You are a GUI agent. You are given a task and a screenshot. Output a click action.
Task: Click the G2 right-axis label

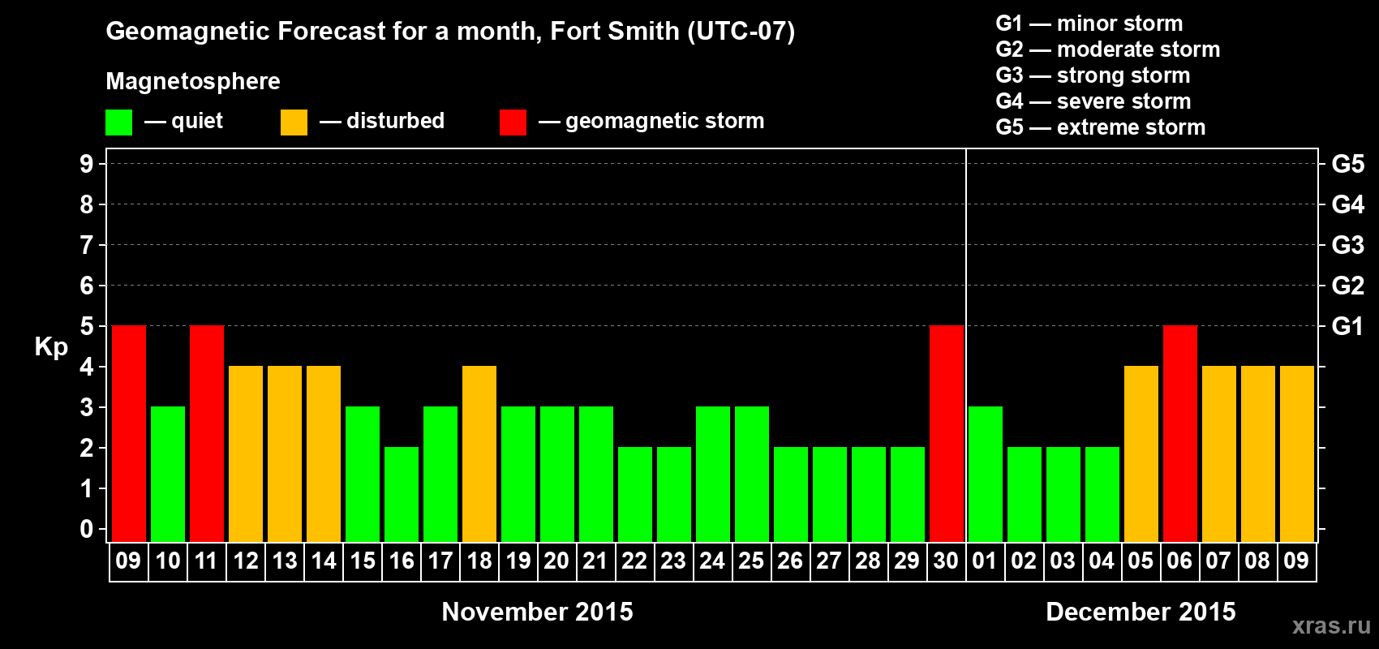(x=1347, y=286)
